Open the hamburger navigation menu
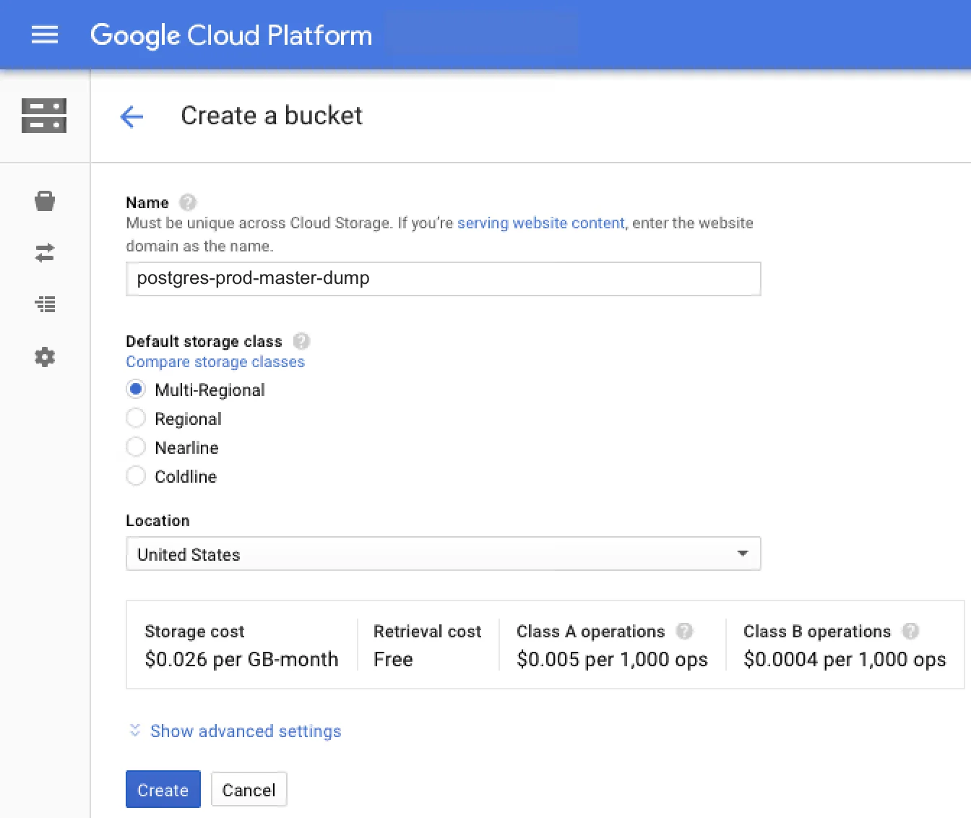Viewport: 971px width, 818px height. [x=45, y=35]
